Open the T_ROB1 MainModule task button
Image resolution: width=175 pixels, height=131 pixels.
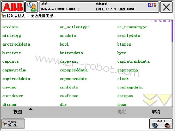pos(13,124)
